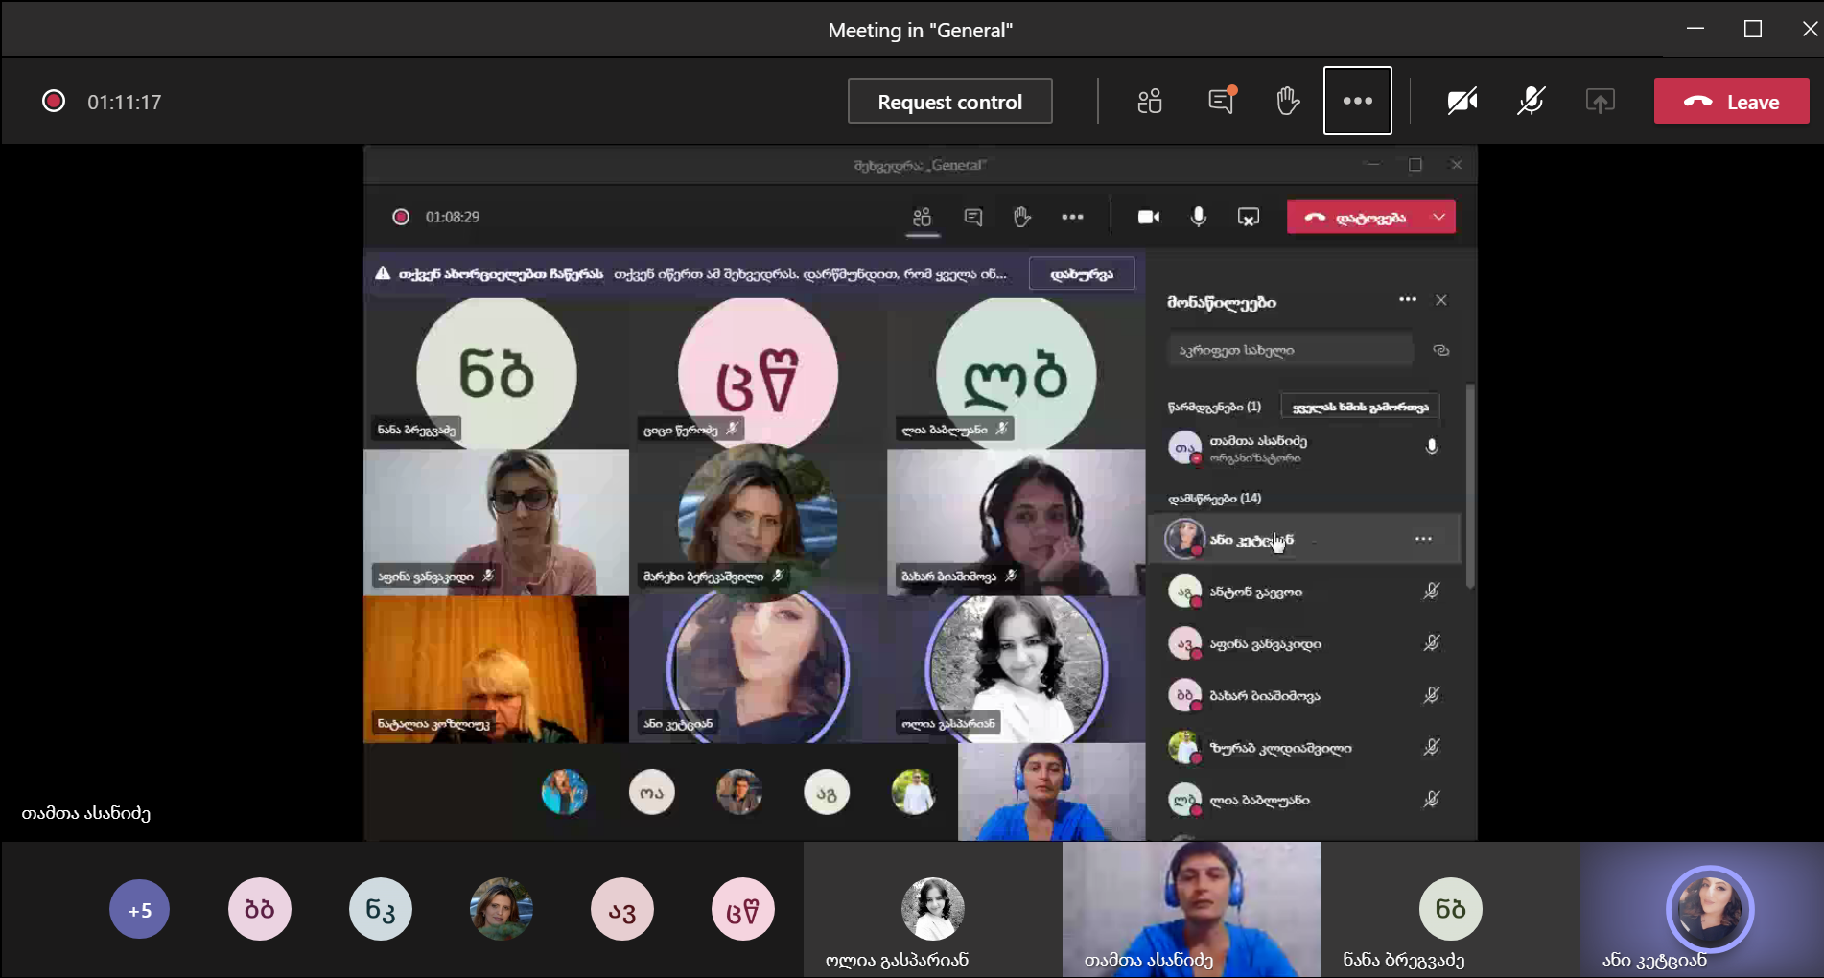Image resolution: width=1824 pixels, height=978 pixels.
Task: Toggle the camera off icon in outer toolbar
Action: [x=1462, y=101]
